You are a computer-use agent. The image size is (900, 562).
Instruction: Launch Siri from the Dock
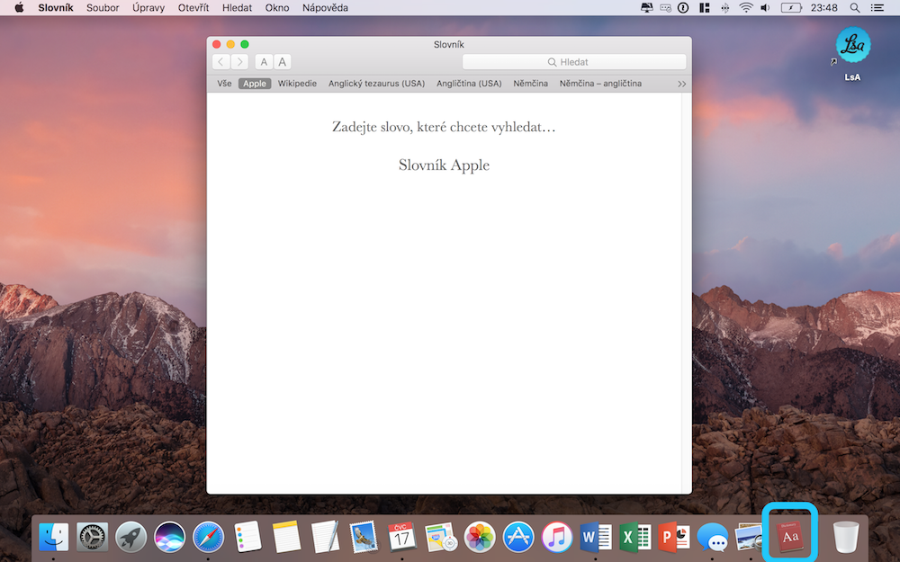169,538
